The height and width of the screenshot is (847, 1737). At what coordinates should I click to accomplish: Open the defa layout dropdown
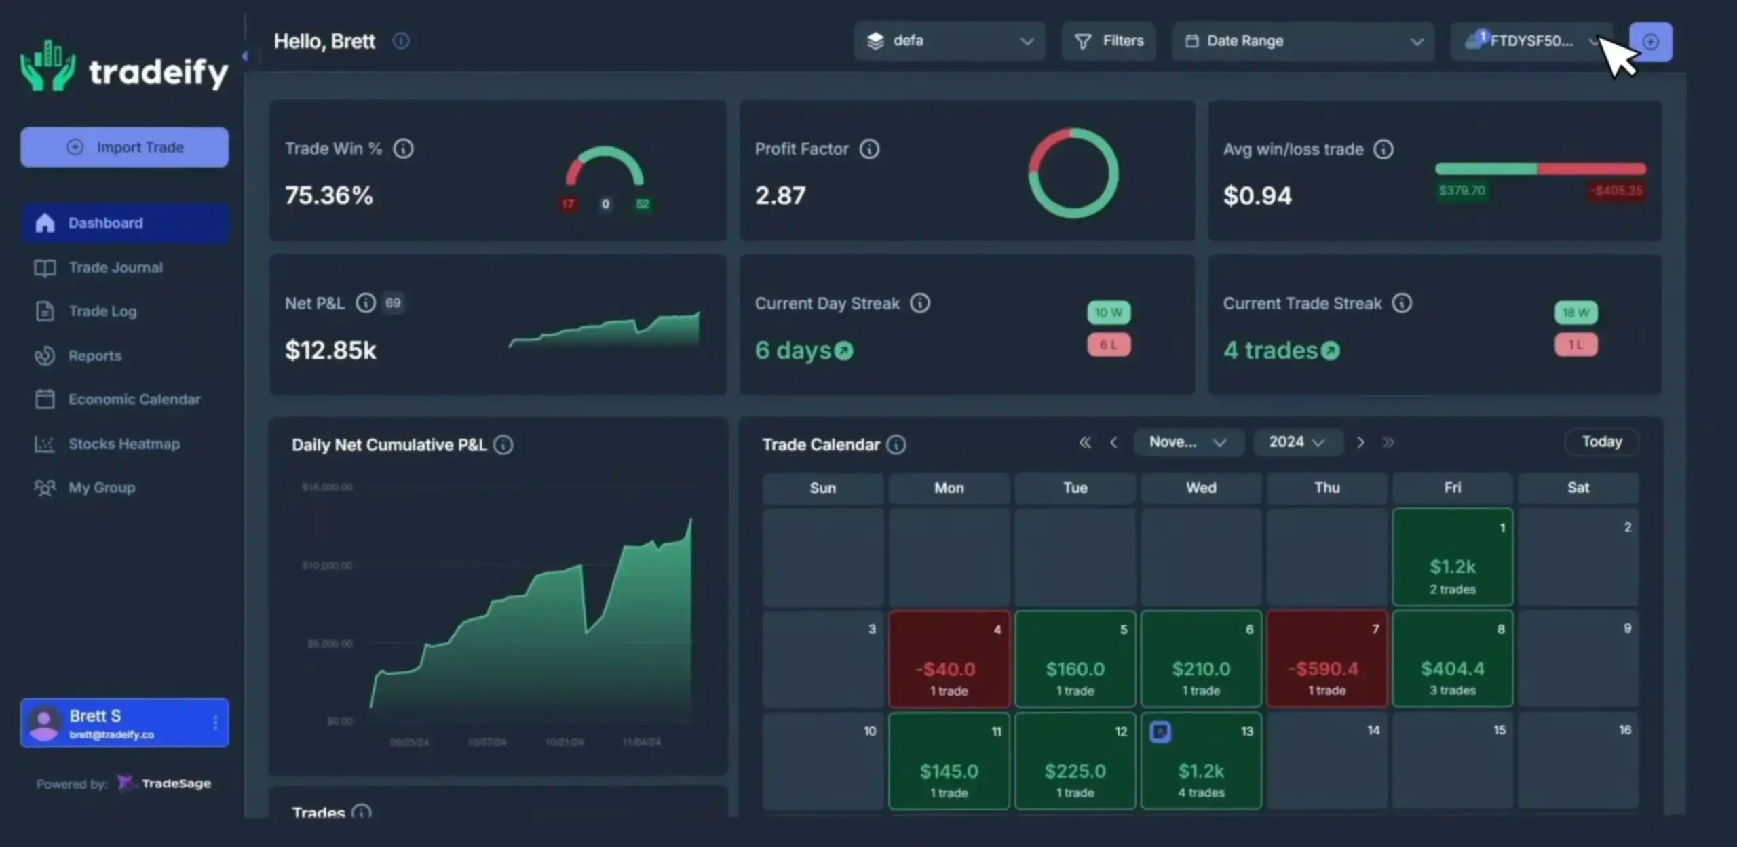pyautogui.click(x=949, y=41)
